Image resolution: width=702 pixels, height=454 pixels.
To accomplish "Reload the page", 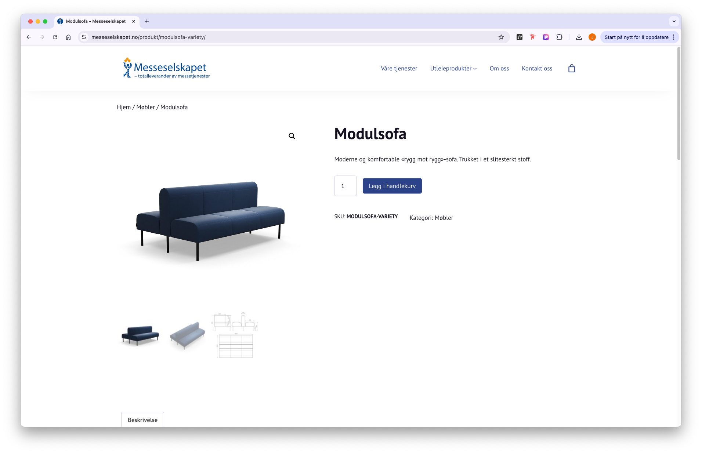I will pyautogui.click(x=55, y=37).
